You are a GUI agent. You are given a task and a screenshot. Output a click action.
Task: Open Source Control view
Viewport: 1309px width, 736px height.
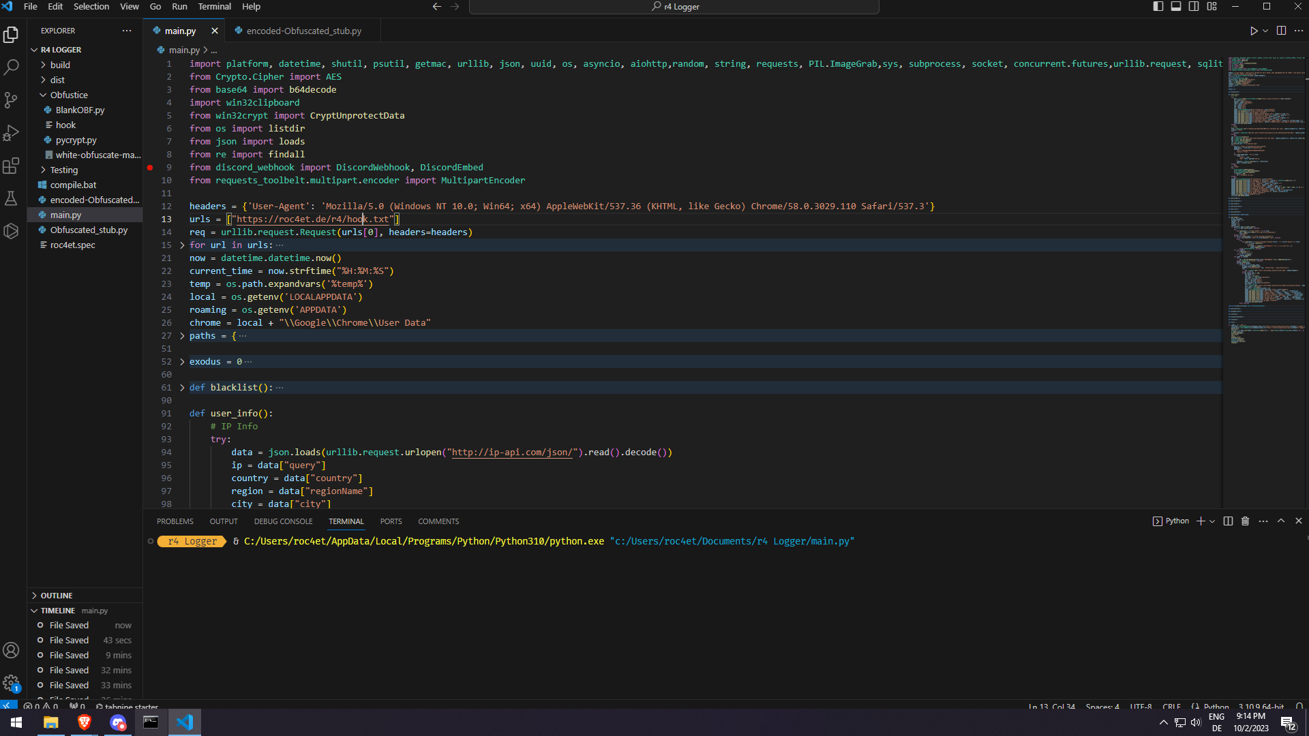tap(11, 100)
